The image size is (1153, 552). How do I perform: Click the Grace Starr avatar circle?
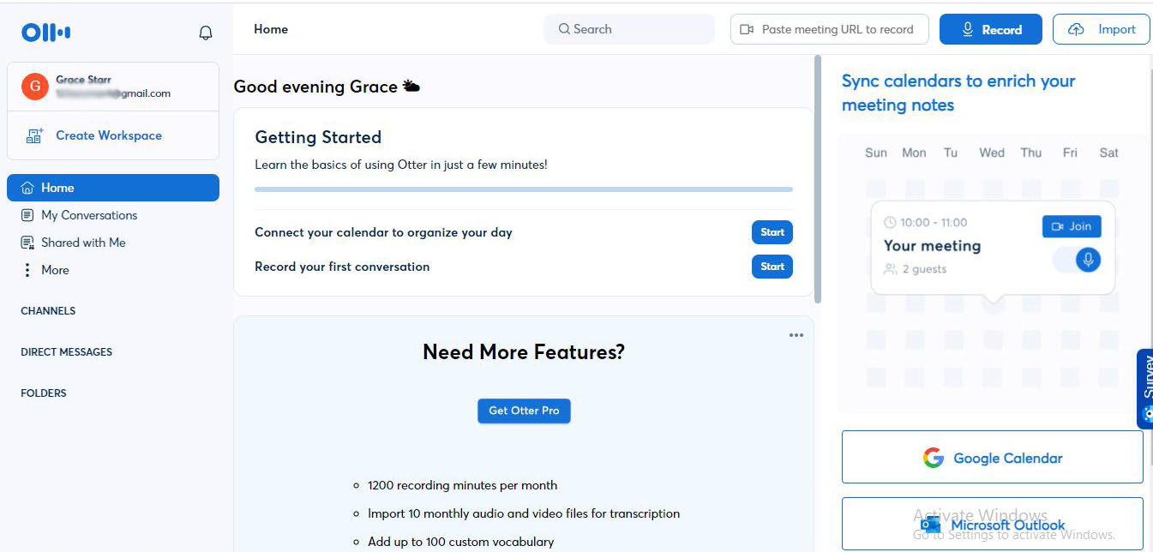[x=34, y=87]
